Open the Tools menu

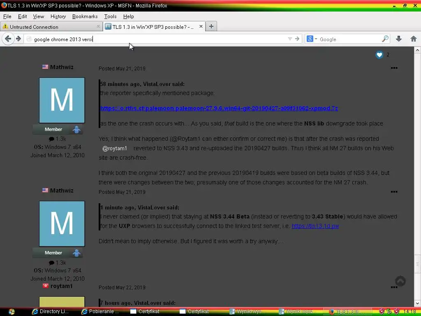110,16
